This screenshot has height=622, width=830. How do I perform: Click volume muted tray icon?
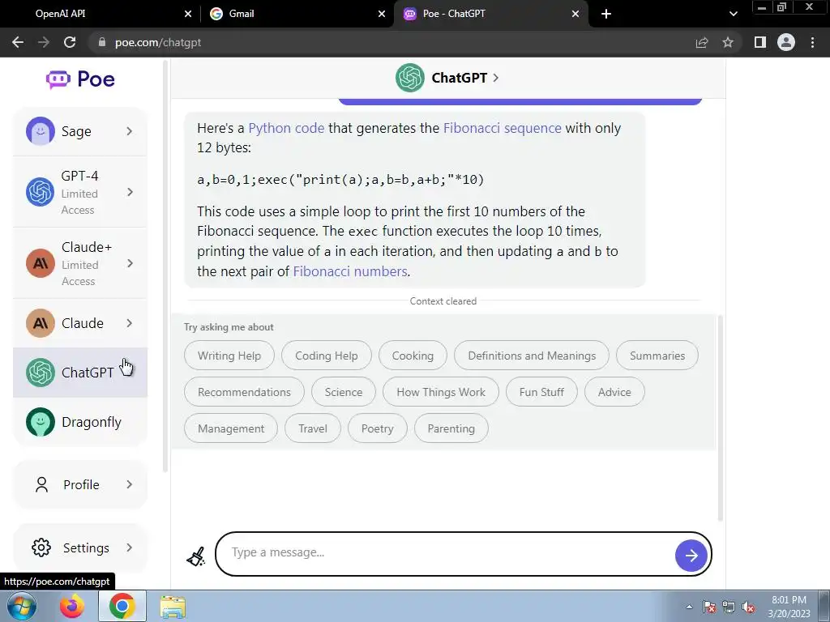point(748,607)
